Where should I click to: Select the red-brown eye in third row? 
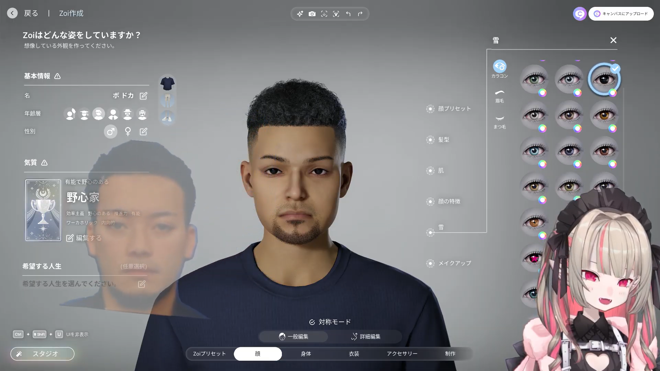[x=604, y=151]
